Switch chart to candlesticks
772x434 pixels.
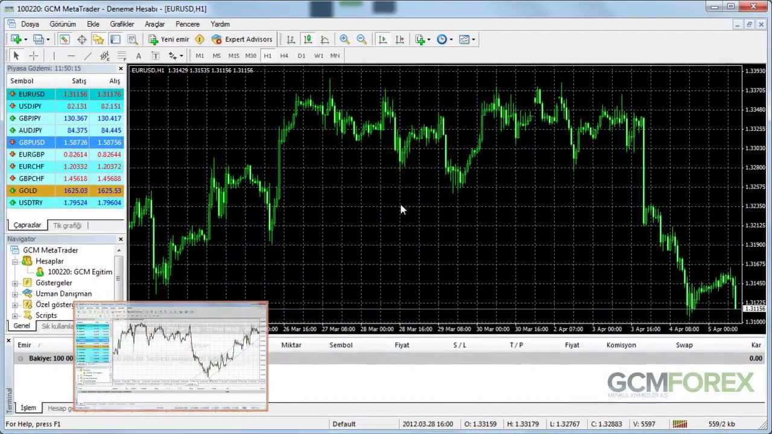[308, 39]
